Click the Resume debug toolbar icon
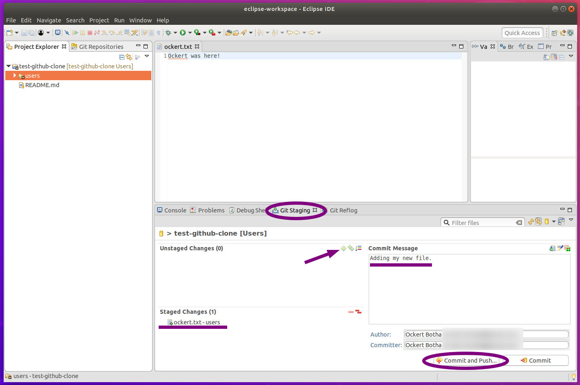 pyautogui.click(x=75, y=33)
